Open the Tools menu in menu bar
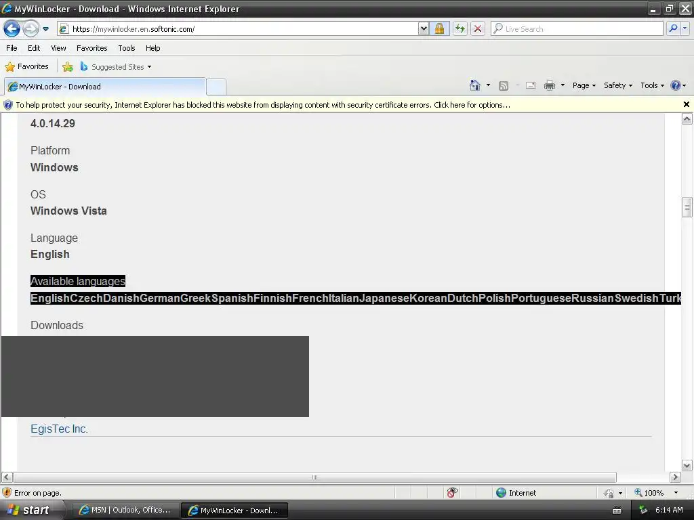 (127, 48)
